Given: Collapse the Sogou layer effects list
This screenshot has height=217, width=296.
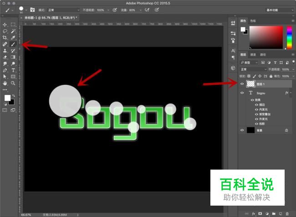Looking at the screenshot, I should coord(291,93).
